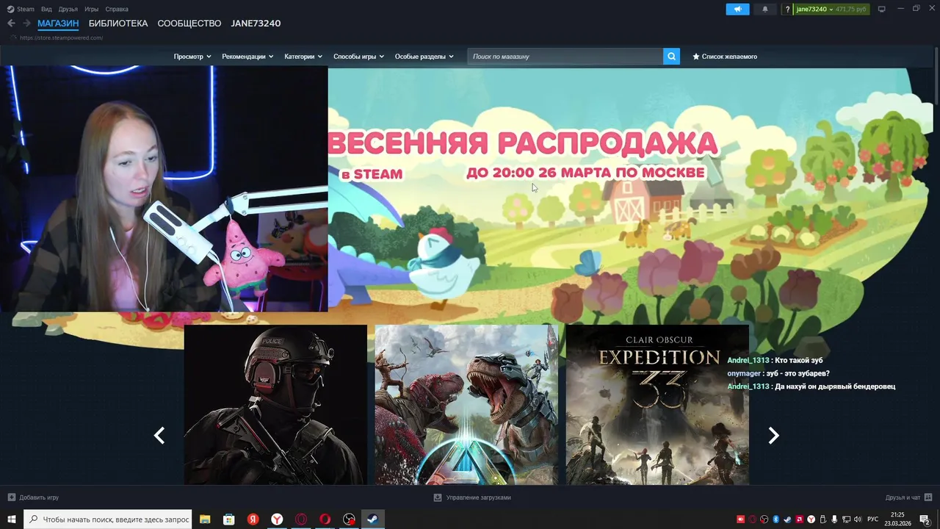This screenshot has height=529, width=940.
Task: Open the Вид menu
Action: [x=46, y=10]
